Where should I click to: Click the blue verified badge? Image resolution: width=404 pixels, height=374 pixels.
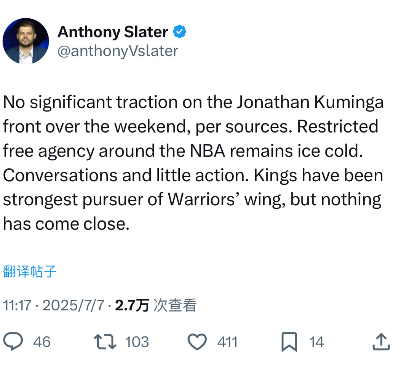click(180, 32)
